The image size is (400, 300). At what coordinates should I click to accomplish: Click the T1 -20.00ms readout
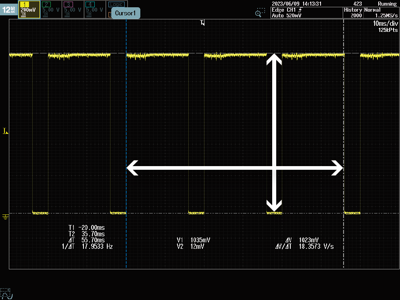click(x=86, y=227)
